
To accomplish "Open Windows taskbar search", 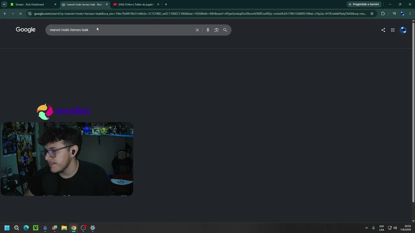I will [x=17, y=228].
